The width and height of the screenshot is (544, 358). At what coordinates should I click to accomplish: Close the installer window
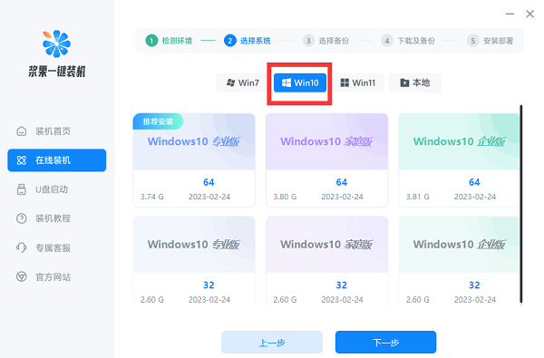point(529,14)
